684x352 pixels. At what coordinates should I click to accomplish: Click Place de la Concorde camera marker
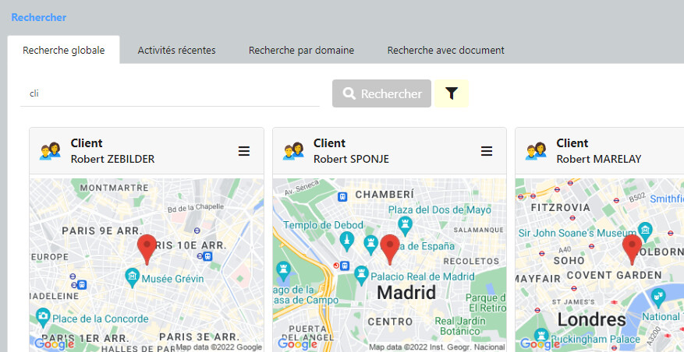pos(43,318)
